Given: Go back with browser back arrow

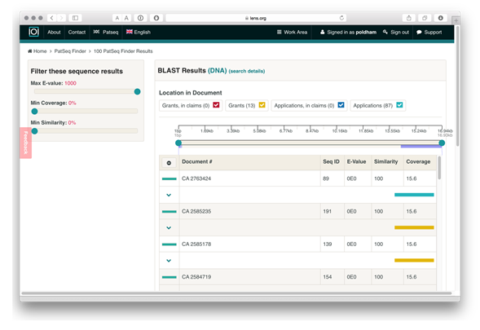Looking at the screenshot, I should [x=52, y=18].
